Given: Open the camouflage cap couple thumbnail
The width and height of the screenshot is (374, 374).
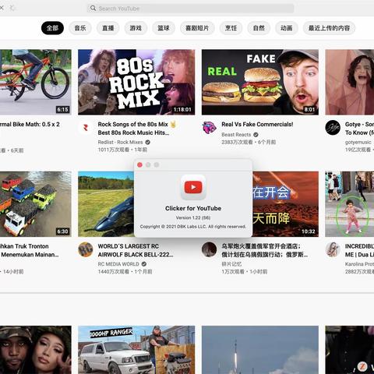Looking at the screenshot, I should (36, 350).
